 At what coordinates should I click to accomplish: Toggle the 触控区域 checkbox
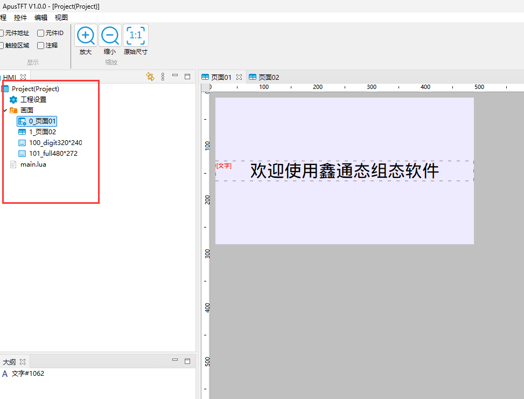coord(2,45)
